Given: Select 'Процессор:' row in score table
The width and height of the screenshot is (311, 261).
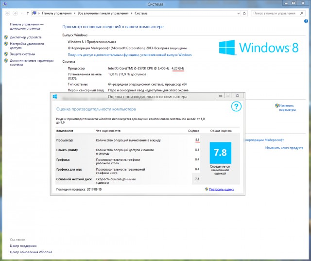Looking at the screenshot, I should click(x=128, y=140).
